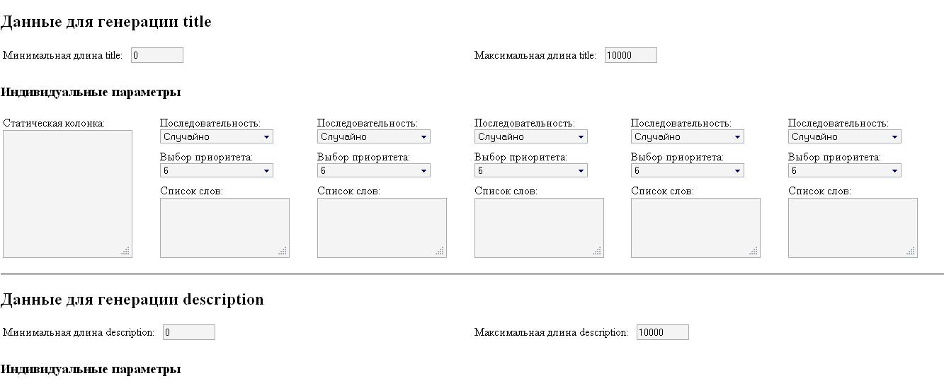Focus the second Список слов text area
The width and height of the screenshot is (944, 388).
point(382,228)
